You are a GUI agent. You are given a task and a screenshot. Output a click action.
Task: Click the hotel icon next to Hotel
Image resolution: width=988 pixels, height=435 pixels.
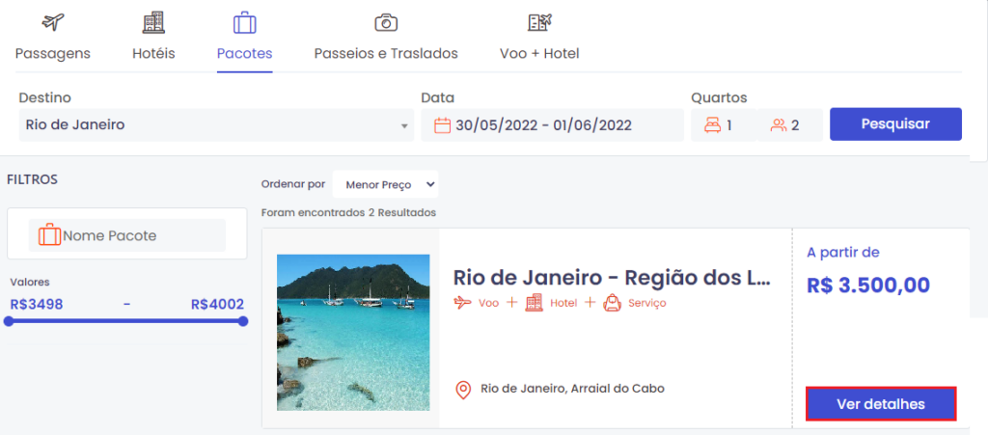pos(534,303)
